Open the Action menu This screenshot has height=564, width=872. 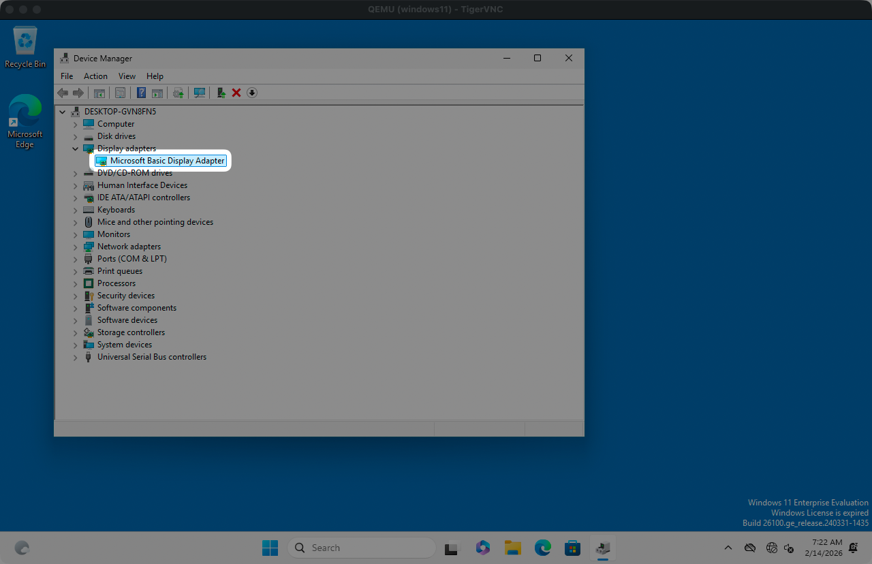point(95,76)
